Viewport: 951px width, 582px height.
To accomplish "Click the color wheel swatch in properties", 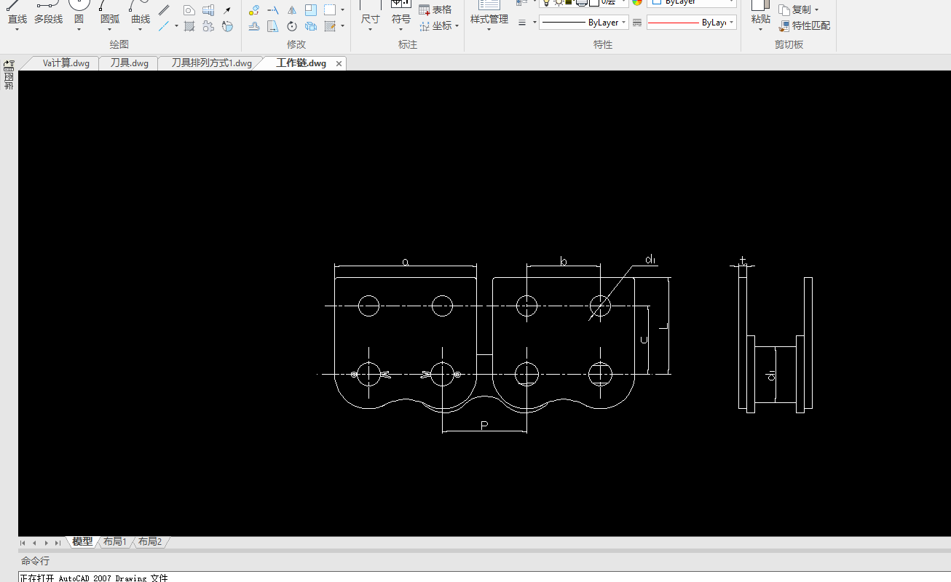I will click(637, 2).
